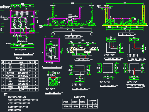
Task: Click row number "4" in the equipment table
Action: point(3,73)
